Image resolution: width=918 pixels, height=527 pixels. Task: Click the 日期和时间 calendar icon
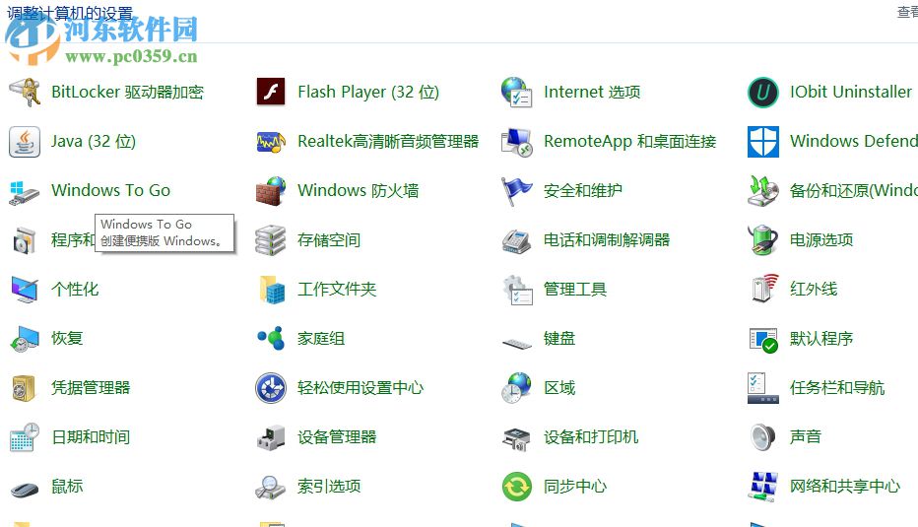[x=25, y=437]
